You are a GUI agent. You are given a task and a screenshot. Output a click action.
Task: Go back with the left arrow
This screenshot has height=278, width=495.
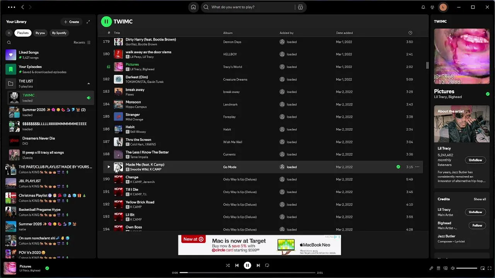click(22, 7)
